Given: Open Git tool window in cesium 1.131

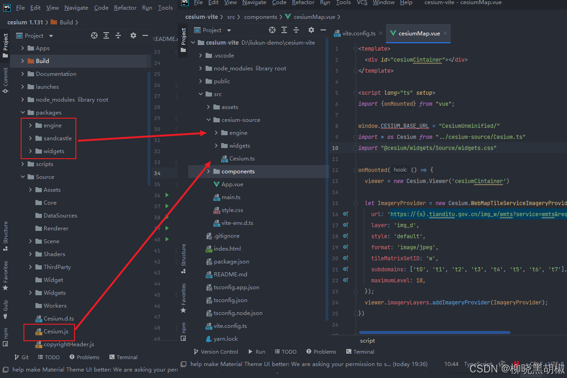Looking at the screenshot, I should click(x=21, y=357).
